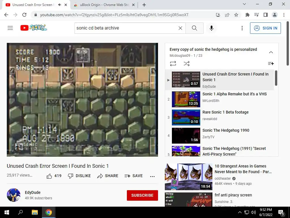This screenshot has width=290, height=218.
Task: Click SAVE to add video to playlist
Action: pyautogui.click(x=134, y=176)
